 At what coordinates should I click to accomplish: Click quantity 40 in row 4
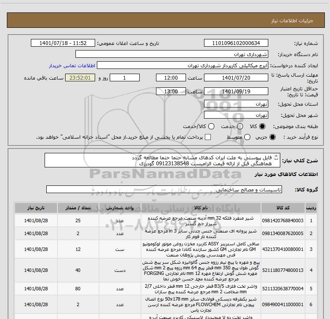click(x=78, y=270)
